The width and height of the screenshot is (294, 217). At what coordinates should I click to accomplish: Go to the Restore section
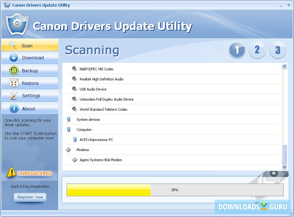(30, 83)
